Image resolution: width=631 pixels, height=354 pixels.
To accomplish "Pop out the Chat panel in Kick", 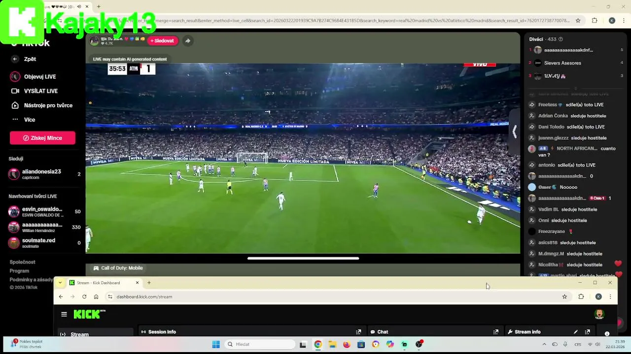I will (495, 332).
